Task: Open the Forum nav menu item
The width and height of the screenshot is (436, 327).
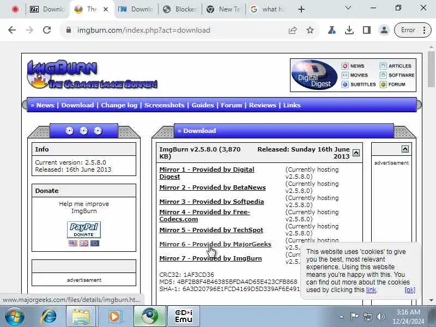Action: (x=231, y=105)
